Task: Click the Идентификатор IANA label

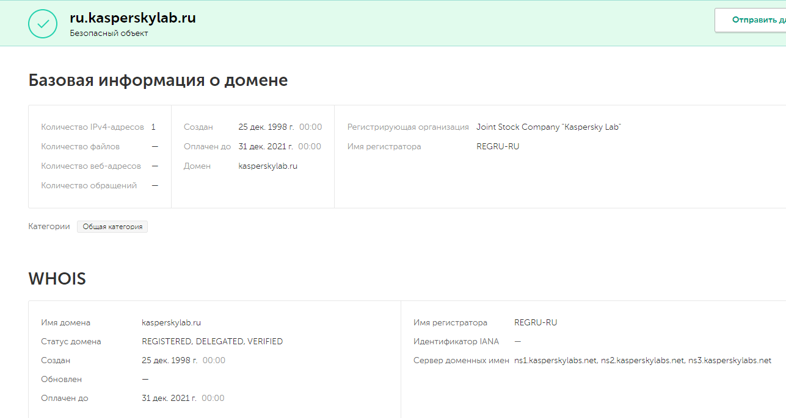Action: [x=455, y=342]
